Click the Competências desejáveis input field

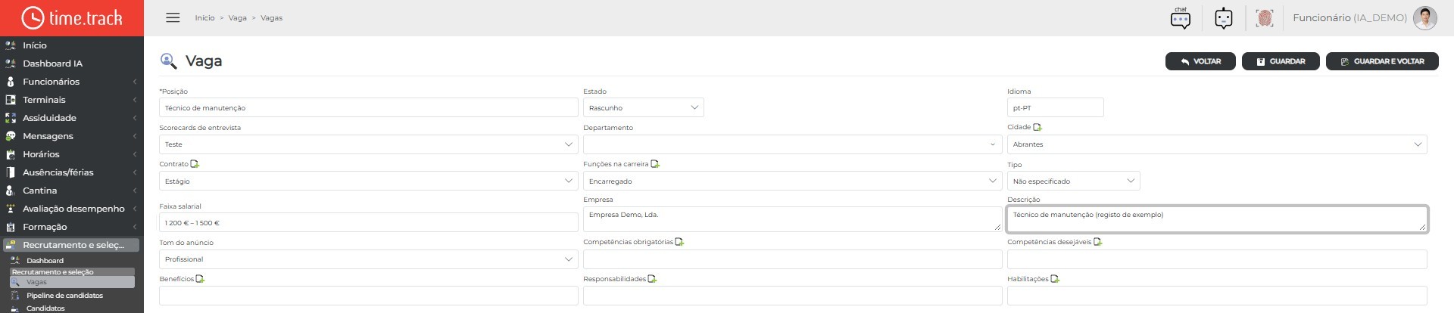click(1217, 259)
